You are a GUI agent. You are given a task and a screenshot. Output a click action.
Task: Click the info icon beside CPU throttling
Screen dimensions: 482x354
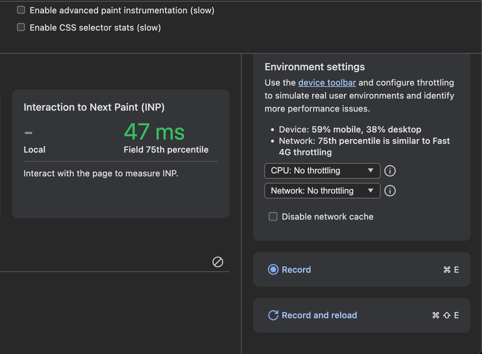click(390, 171)
